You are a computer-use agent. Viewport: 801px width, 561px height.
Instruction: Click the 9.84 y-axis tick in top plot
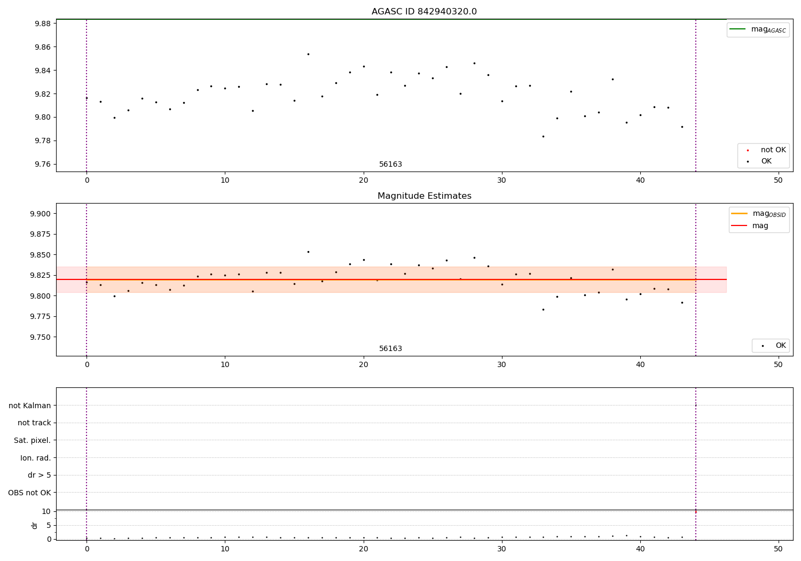pos(42,71)
